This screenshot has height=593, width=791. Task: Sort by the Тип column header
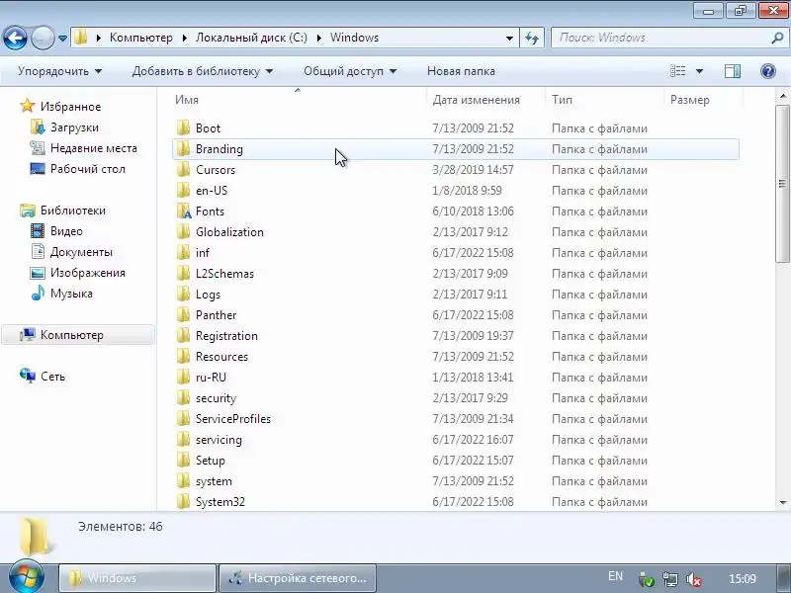pyautogui.click(x=562, y=100)
